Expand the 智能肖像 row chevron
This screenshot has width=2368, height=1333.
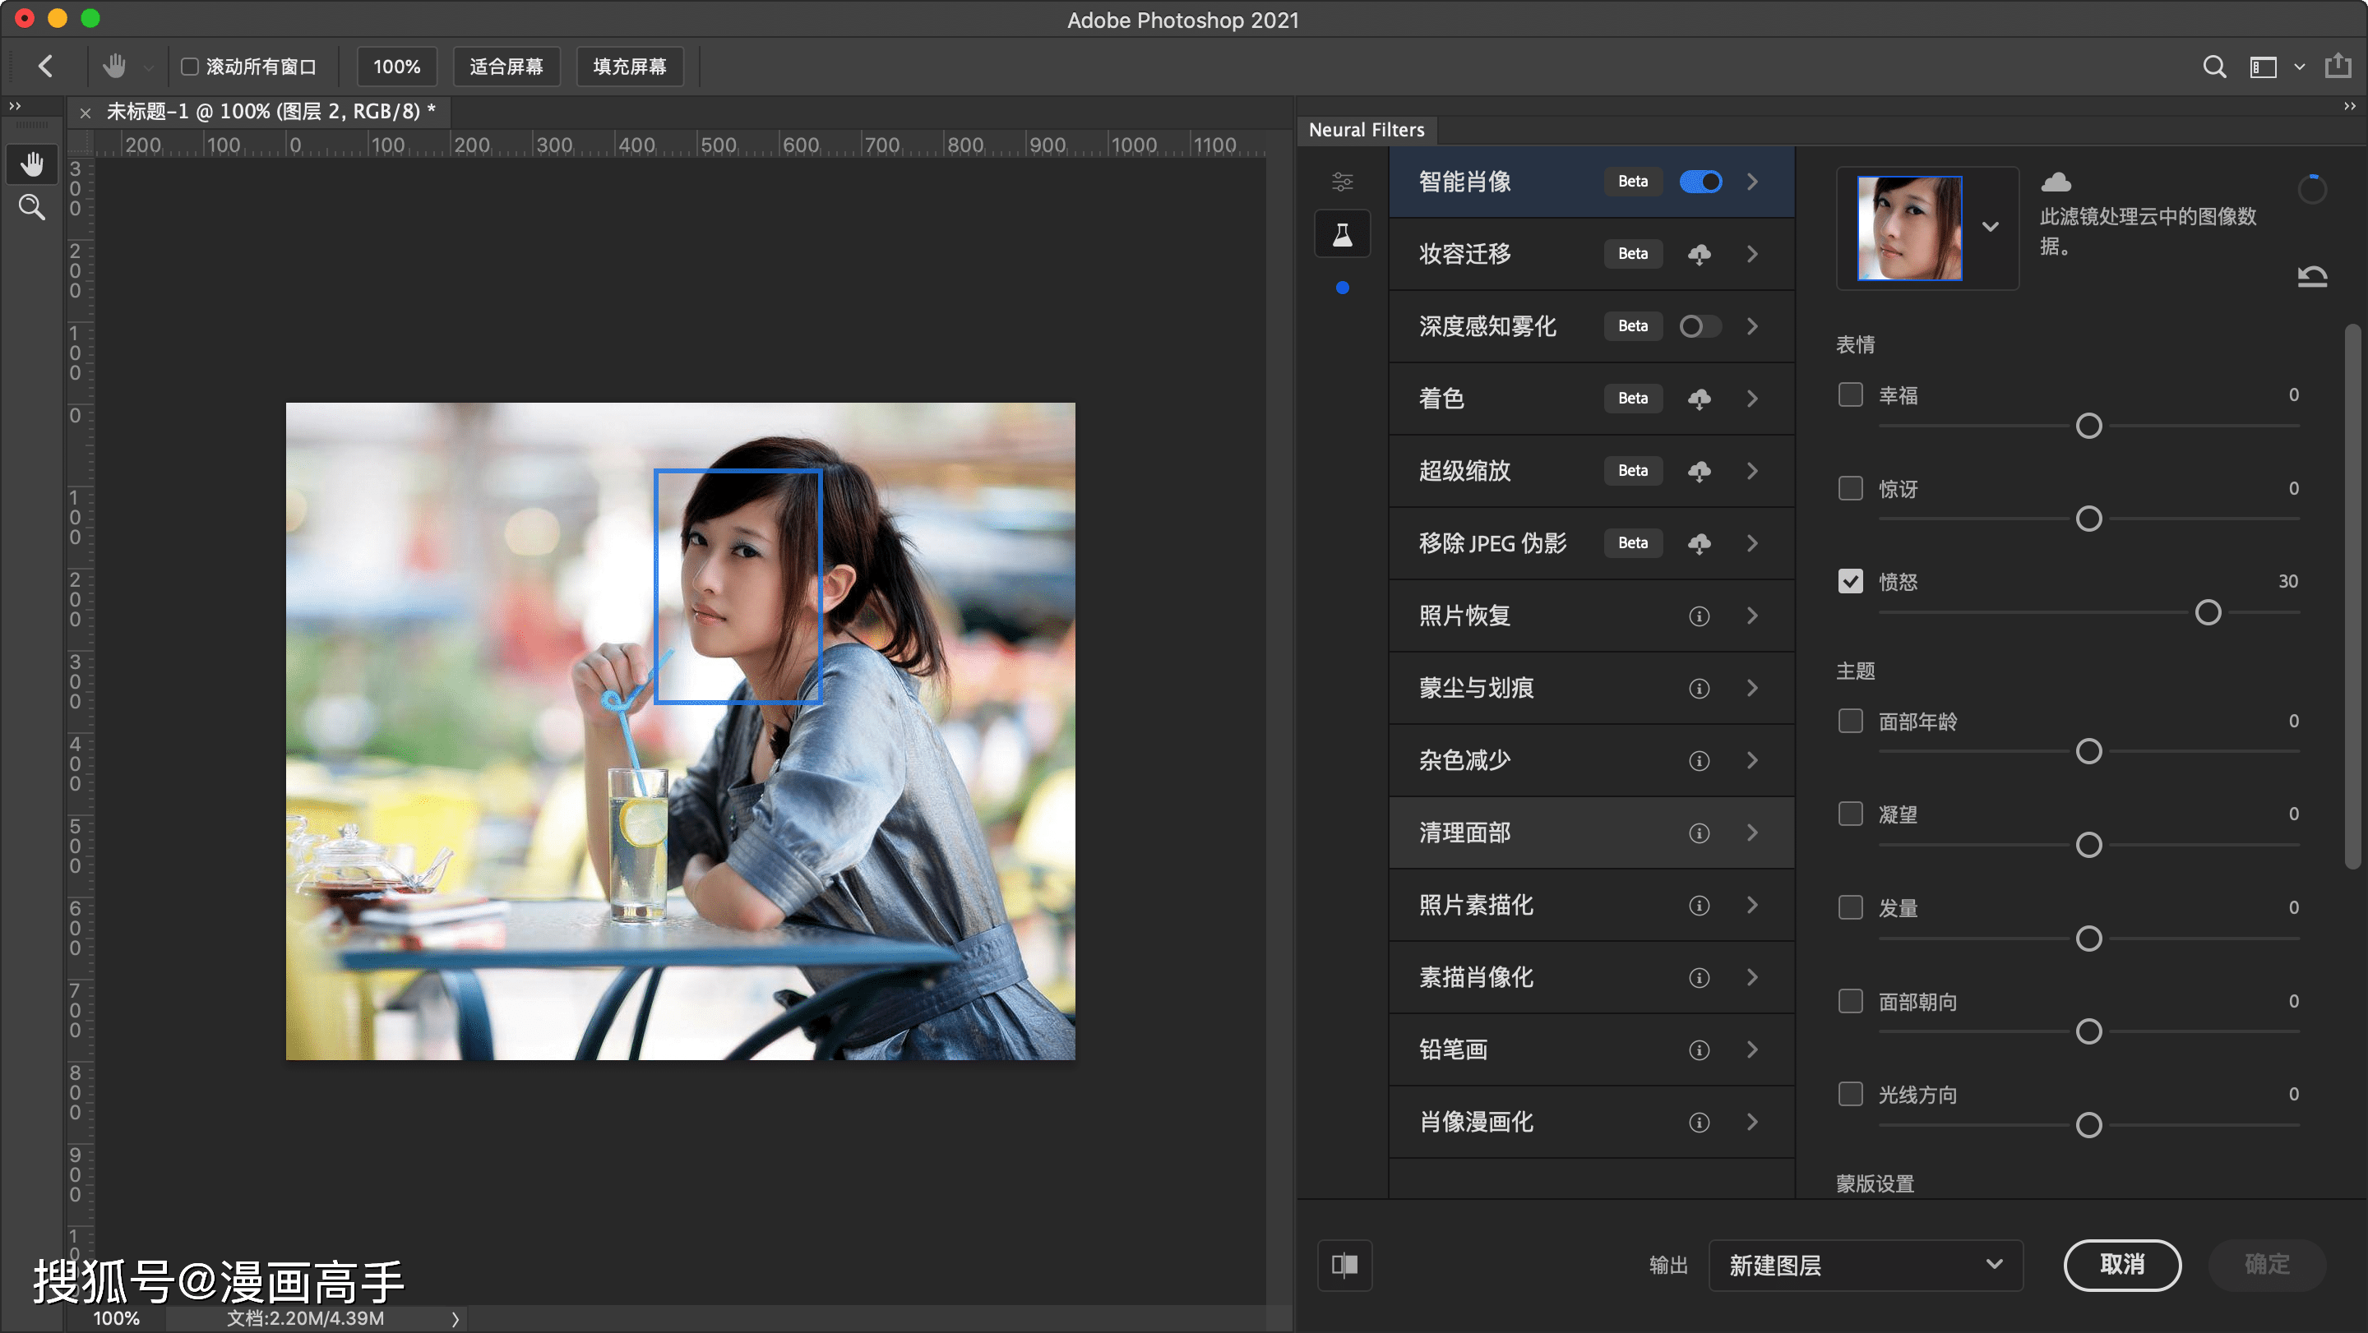[1752, 182]
